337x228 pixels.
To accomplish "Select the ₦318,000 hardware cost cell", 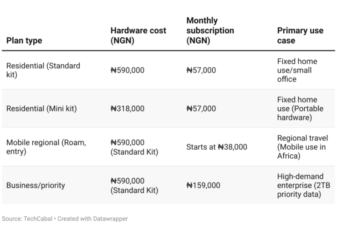I will (x=128, y=109).
